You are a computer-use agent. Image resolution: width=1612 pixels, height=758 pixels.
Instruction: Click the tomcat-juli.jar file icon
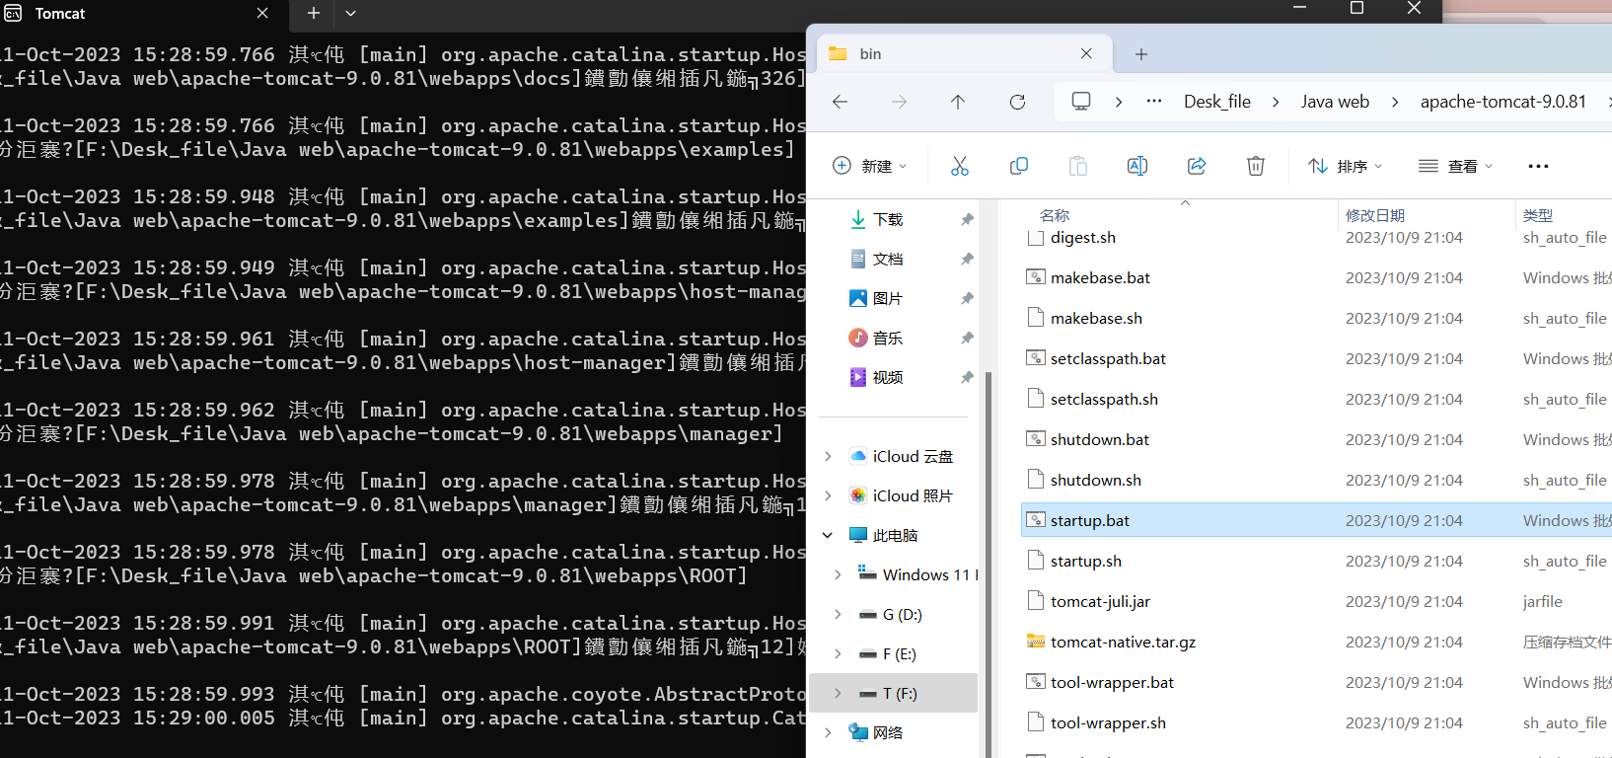coord(1036,601)
